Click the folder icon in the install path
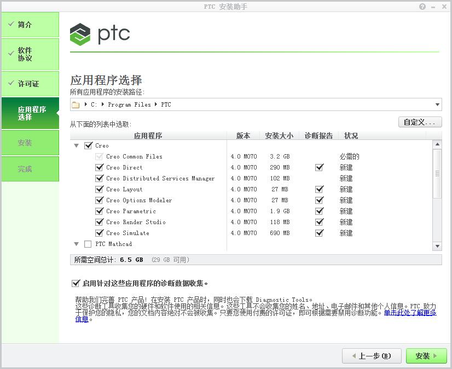Image resolution: width=452 pixels, height=369 pixels. pyautogui.click(x=76, y=104)
